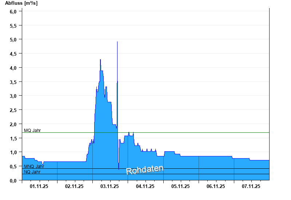291x200 pixels.
Task: Click the '4,5' y-axis value
Action: click(13, 54)
